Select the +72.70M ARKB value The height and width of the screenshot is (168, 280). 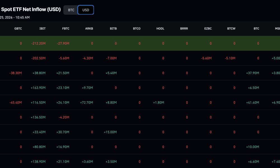pos(87,103)
